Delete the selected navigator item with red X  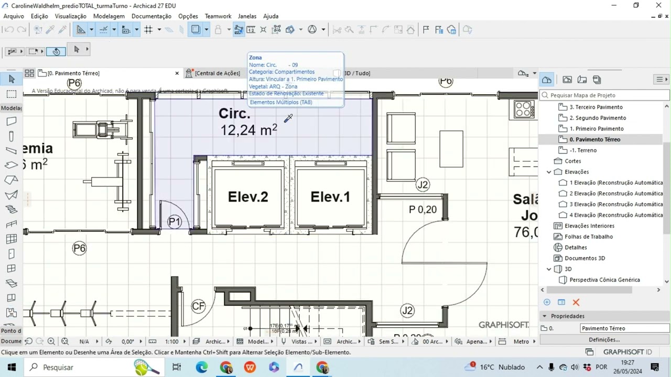click(576, 302)
